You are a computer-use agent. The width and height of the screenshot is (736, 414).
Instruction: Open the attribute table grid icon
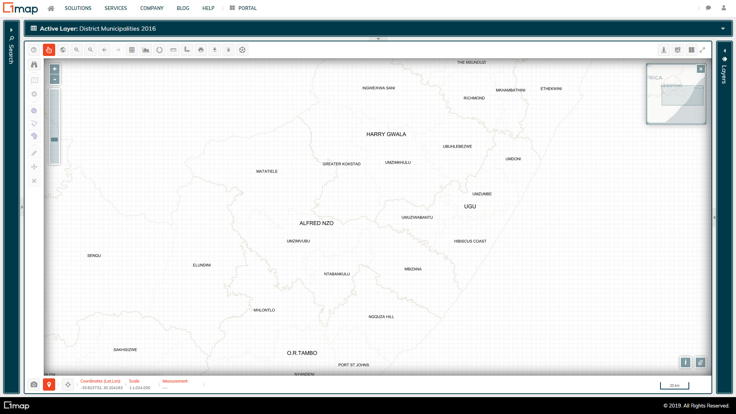(132, 50)
